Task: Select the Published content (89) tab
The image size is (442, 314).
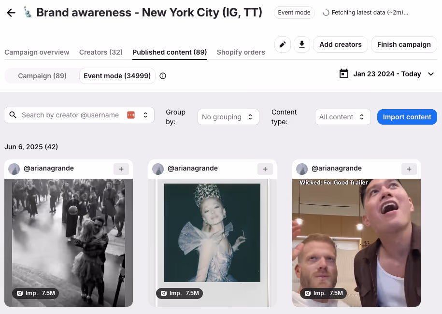Action: coord(170,52)
